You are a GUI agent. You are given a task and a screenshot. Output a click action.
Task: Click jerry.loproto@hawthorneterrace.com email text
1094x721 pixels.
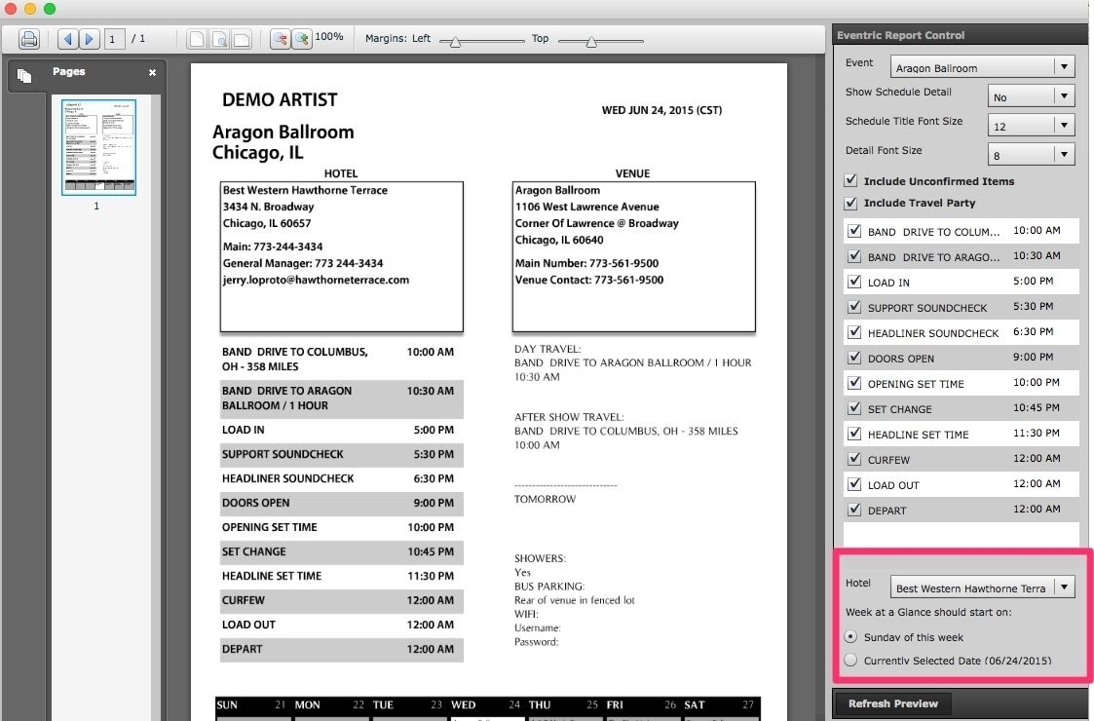point(316,280)
